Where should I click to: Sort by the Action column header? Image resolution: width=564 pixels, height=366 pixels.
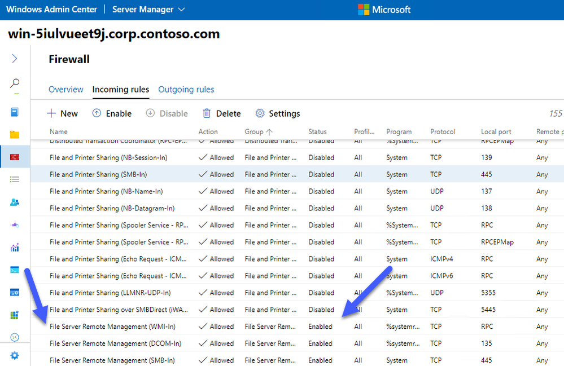coord(208,132)
